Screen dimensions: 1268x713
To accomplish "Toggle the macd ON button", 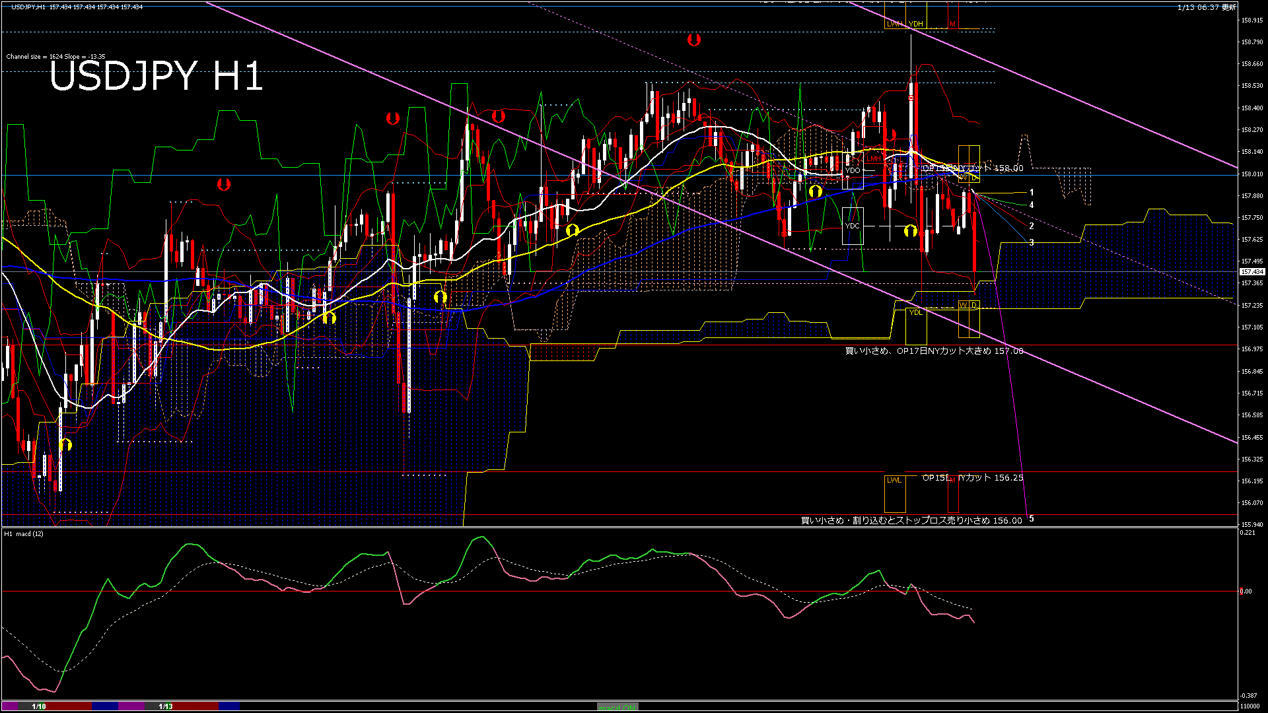I will [x=617, y=707].
